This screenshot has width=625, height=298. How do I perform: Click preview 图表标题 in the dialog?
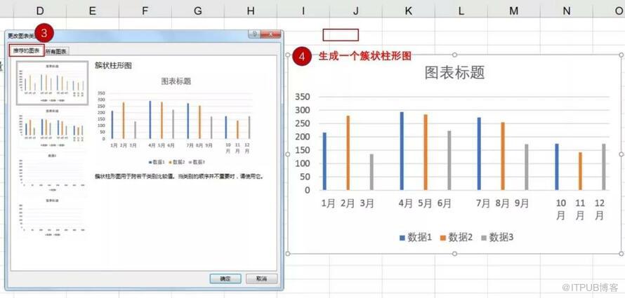point(176,81)
